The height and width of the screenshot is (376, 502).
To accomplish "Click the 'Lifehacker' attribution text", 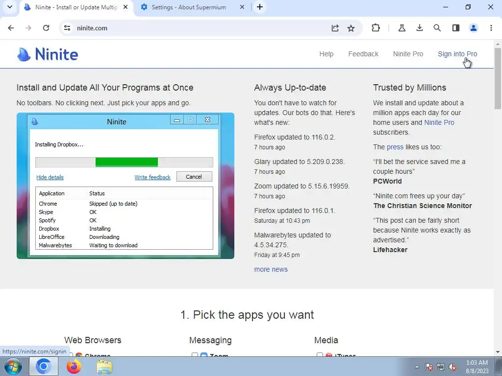I will (390, 250).
